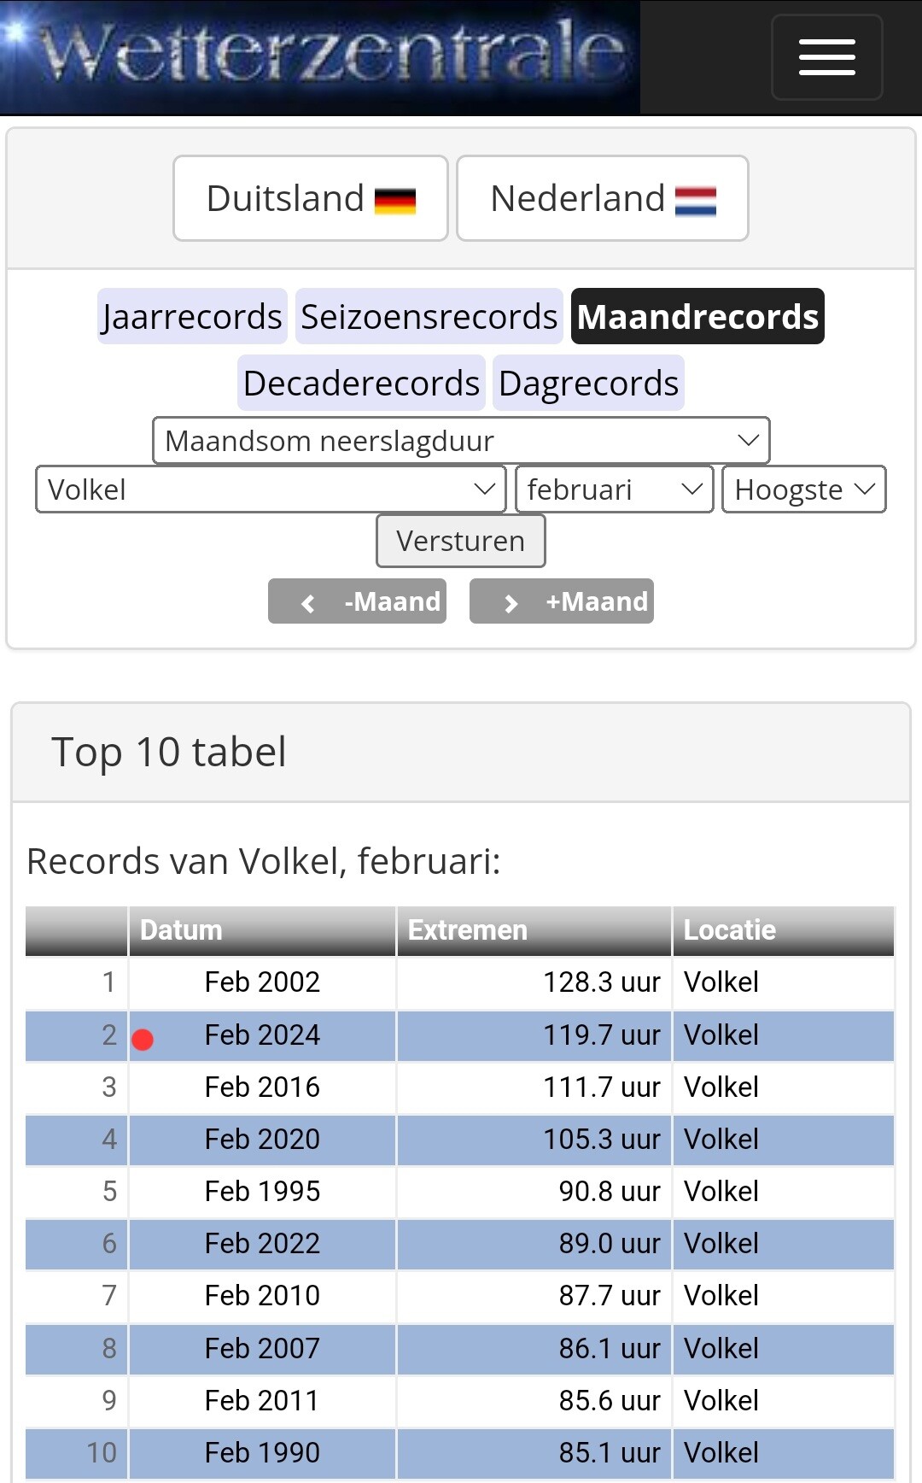Select the Maandrecords tab
922x1483 pixels.
point(697,317)
